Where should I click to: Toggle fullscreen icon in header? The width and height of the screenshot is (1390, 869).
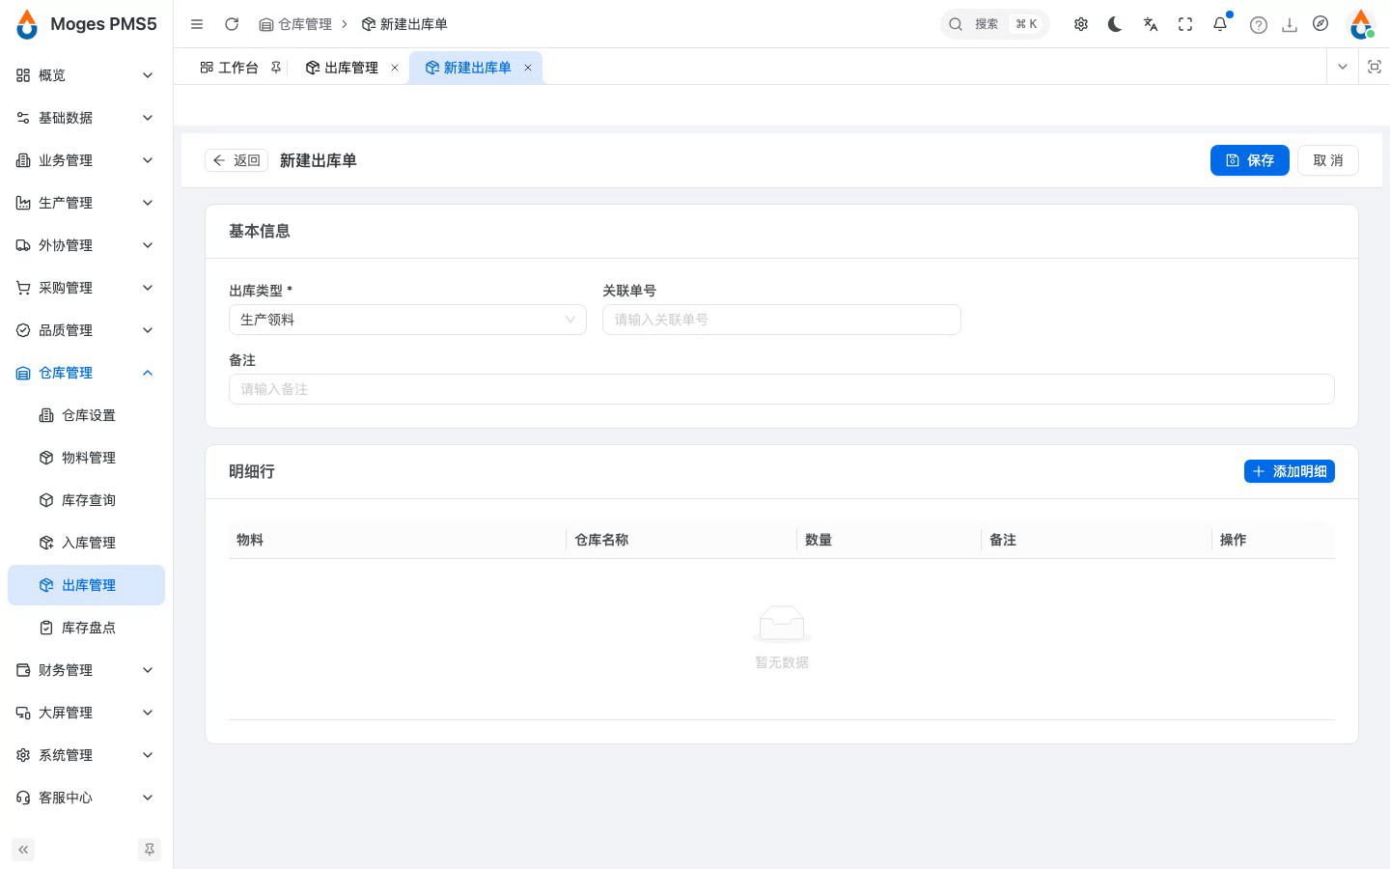pos(1185,24)
